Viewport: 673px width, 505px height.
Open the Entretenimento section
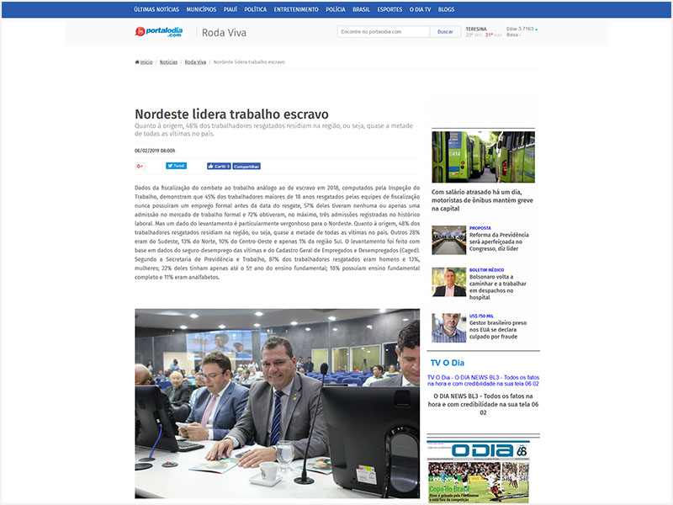(296, 9)
